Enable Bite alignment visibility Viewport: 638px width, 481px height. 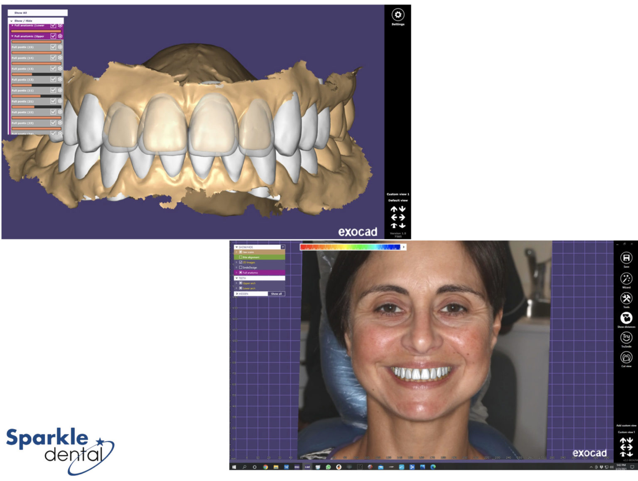coord(241,257)
